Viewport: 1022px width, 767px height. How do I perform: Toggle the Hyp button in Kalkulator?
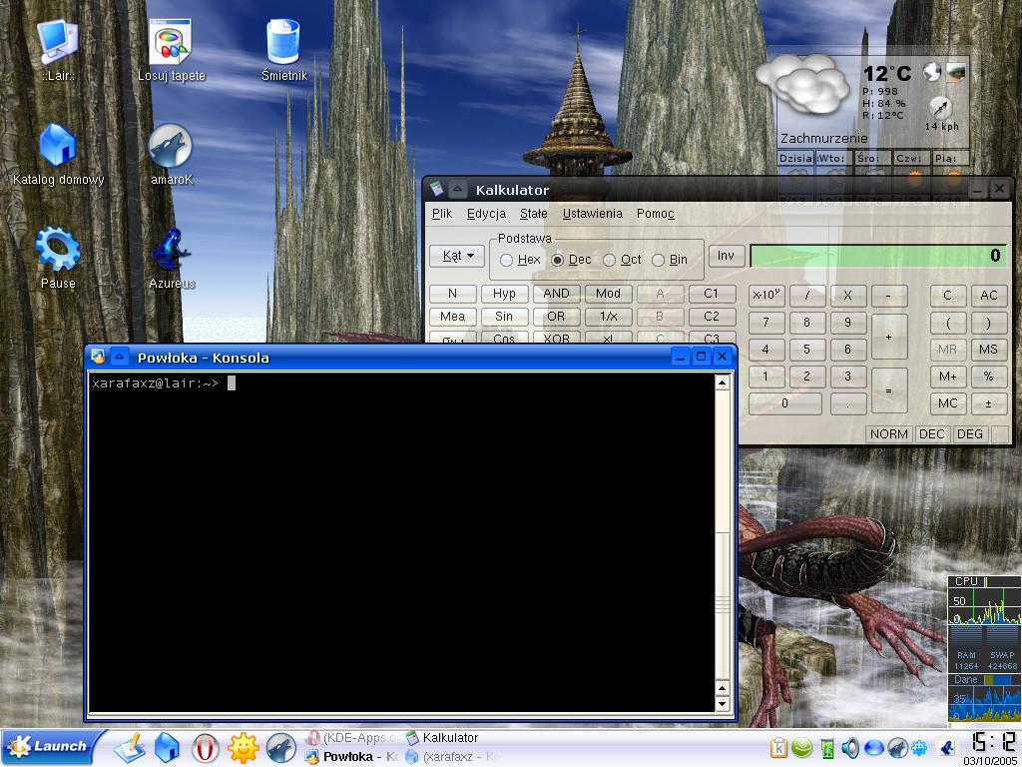point(504,294)
